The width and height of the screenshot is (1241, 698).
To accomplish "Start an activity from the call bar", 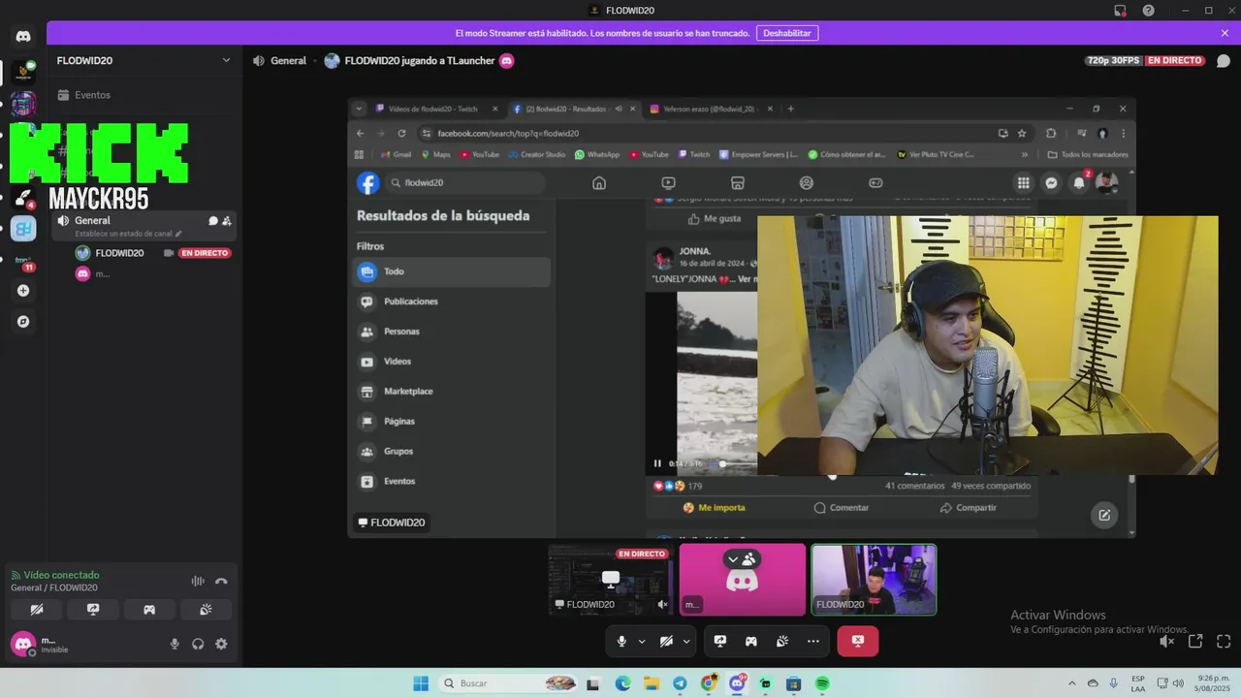I will (x=751, y=641).
